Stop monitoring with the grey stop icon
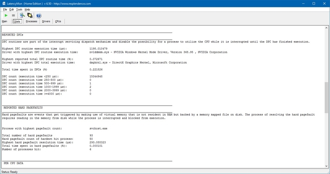The width and height of the screenshot is (330, 174). coord(13,15)
